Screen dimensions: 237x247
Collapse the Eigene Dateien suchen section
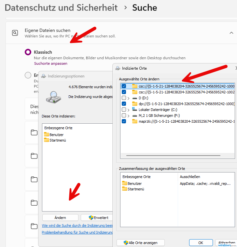click(231, 33)
